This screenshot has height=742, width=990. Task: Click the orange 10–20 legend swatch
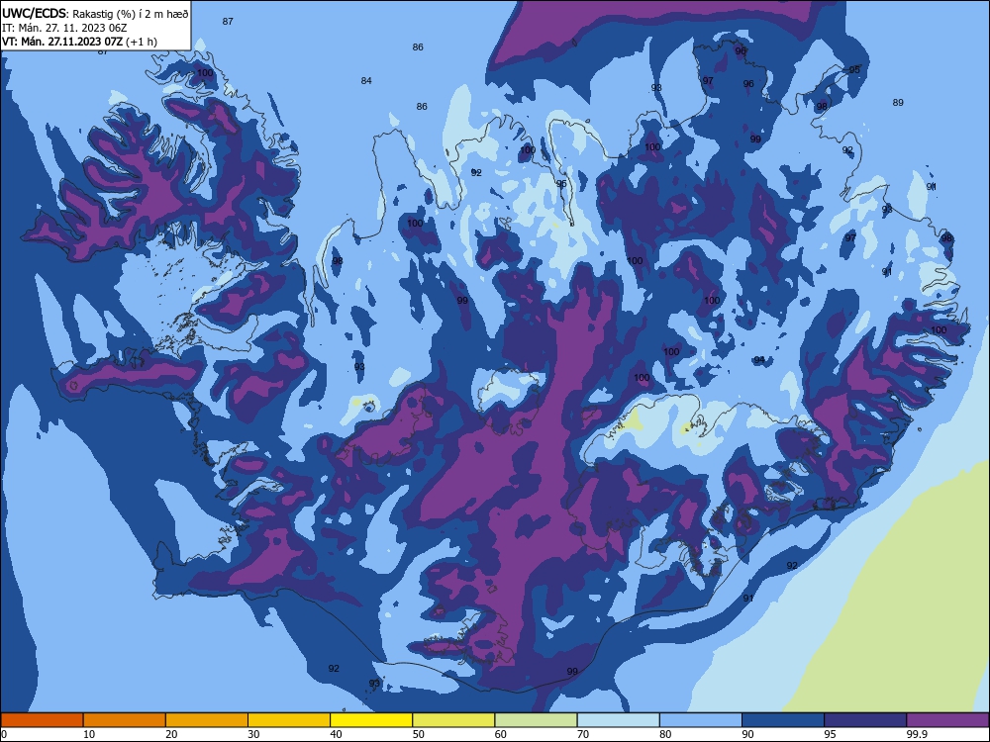[x=125, y=720]
